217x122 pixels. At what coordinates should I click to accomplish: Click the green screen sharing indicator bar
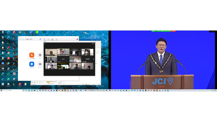point(161,31)
